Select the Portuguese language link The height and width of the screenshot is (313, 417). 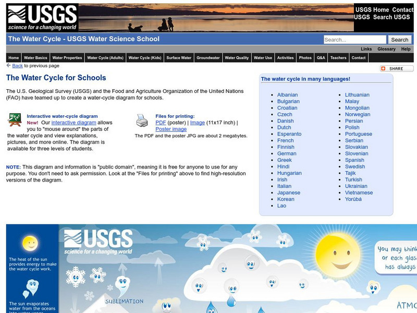[x=359, y=134]
